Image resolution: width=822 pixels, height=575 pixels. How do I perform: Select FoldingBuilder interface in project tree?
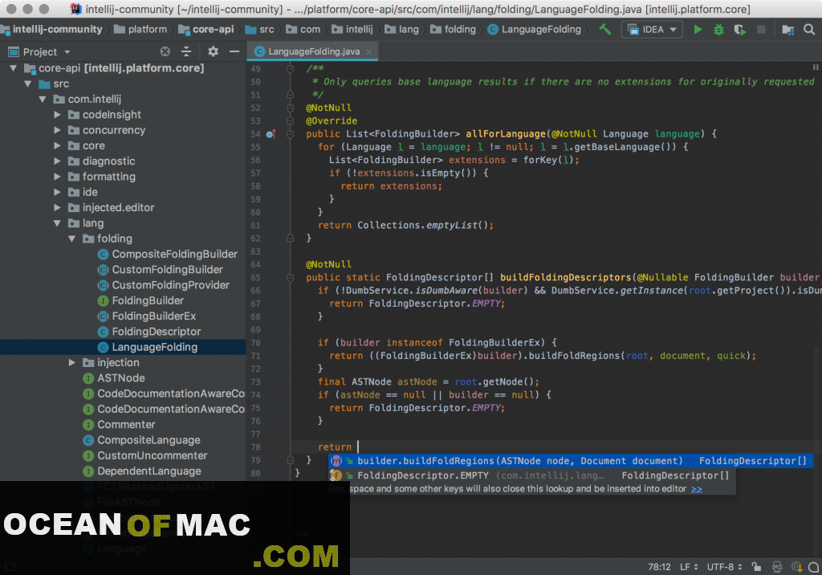click(x=140, y=300)
